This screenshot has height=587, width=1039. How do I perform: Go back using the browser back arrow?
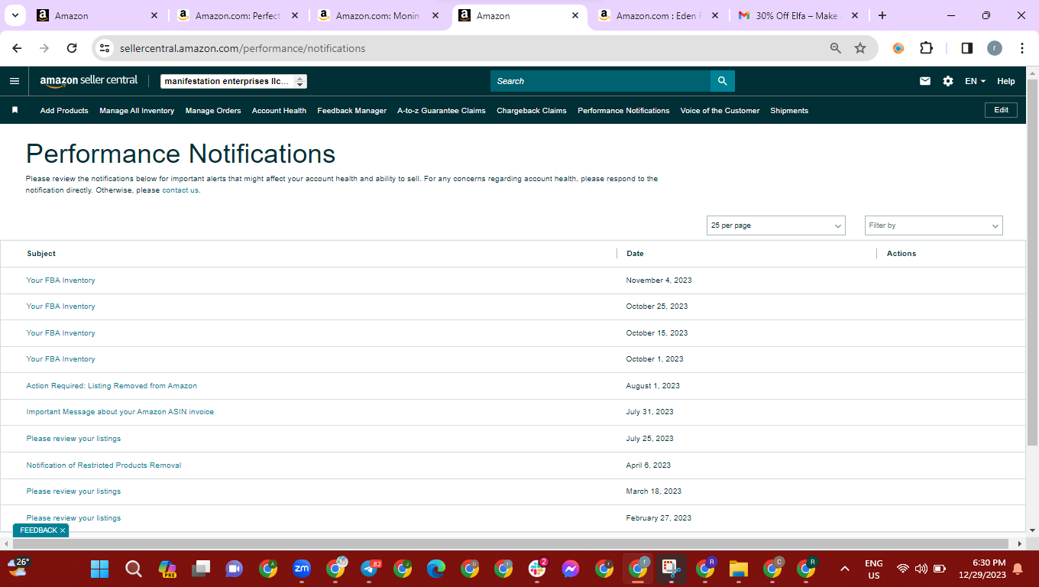point(17,48)
